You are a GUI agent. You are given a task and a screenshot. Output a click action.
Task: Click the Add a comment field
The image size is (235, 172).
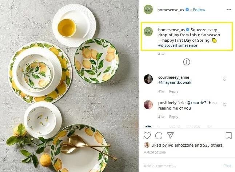pyautogui.click(x=182, y=166)
